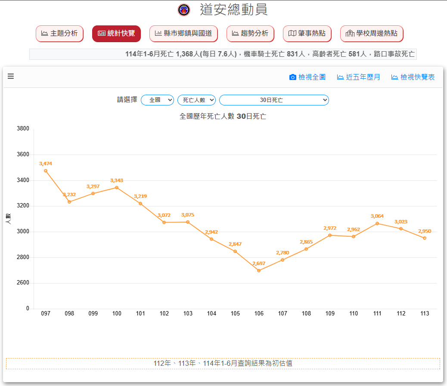Click the camera icon for full view
This screenshot has height=386, width=447.
[x=293, y=77]
